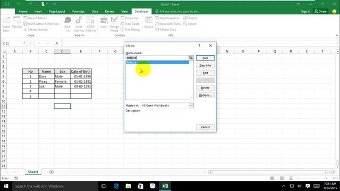Click Edit in the Macro dialog
The image size is (340, 191).
click(205, 73)
